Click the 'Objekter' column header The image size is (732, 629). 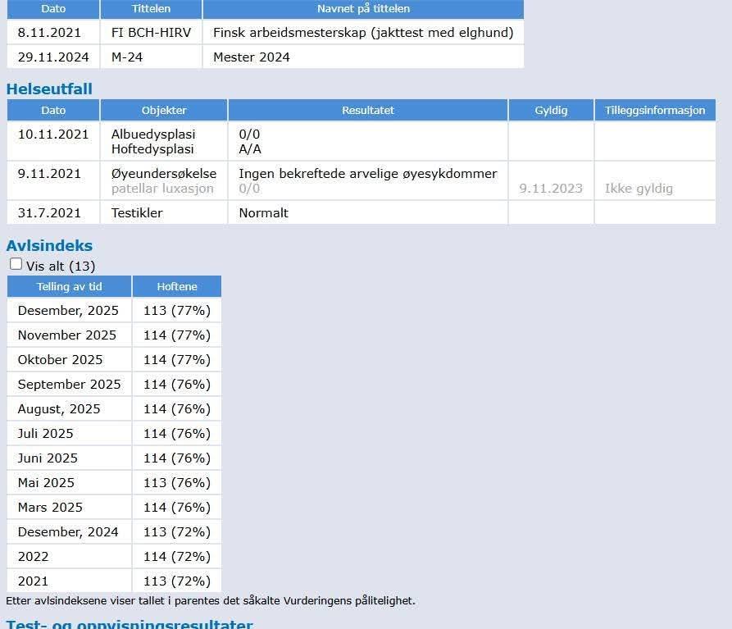pos(164,110)
